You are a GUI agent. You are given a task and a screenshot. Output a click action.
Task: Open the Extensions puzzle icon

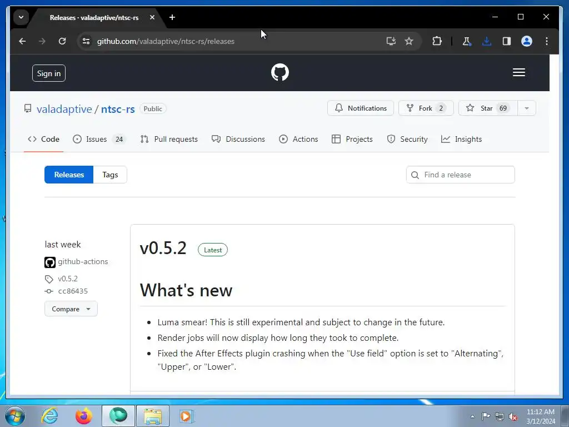(437, 41)
